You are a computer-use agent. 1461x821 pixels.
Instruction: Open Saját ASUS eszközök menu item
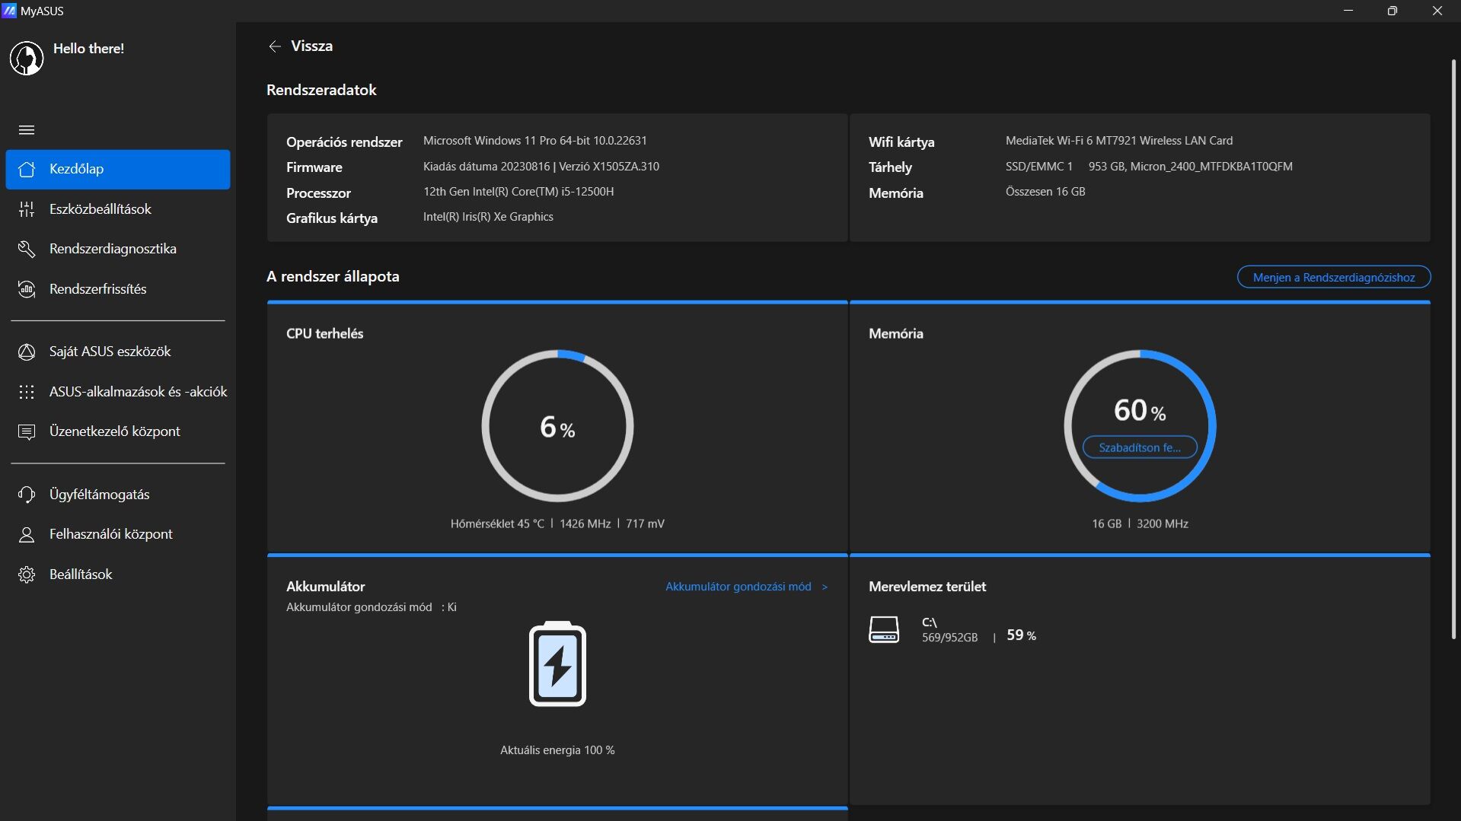(x=118, y=352)
